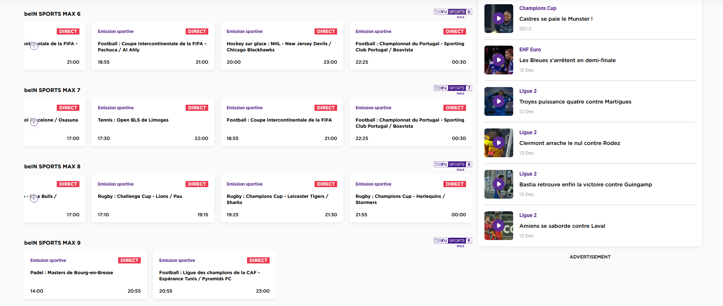Play Troyes puissance quatre contre Martigues video

click(499, 101)
